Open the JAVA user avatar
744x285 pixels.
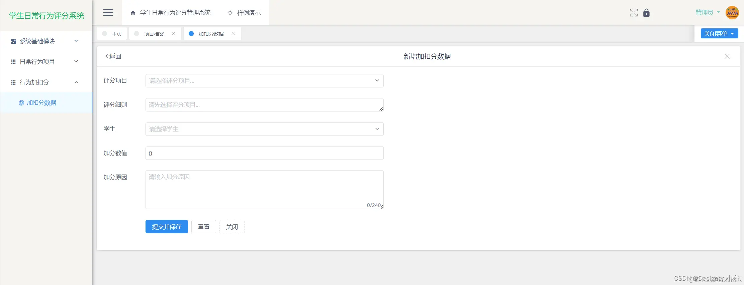732,13
